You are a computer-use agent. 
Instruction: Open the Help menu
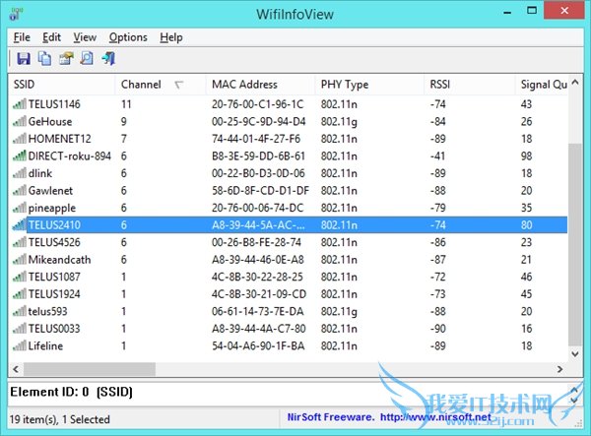[171, 37]
